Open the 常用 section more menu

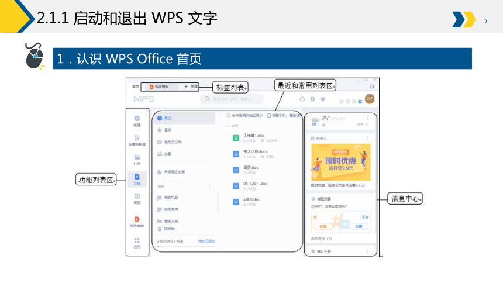(209, 187)
